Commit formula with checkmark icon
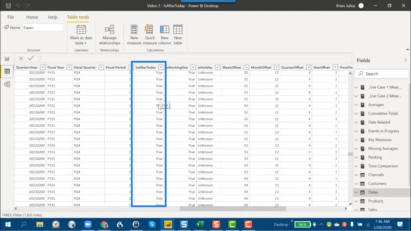The image size is (411, 231). pos(31,58)
